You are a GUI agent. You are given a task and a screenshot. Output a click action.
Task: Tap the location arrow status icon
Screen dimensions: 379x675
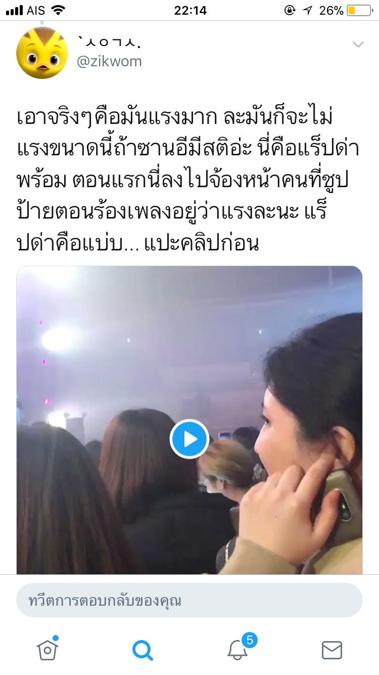click(x=308, y=10)
